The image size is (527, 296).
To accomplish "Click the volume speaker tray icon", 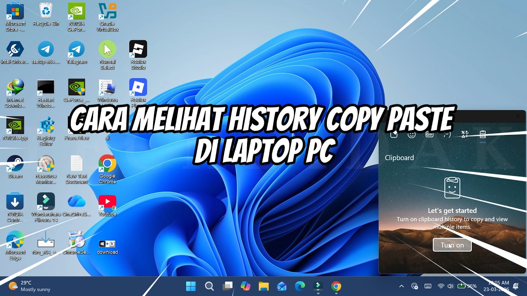I will 450,286.
